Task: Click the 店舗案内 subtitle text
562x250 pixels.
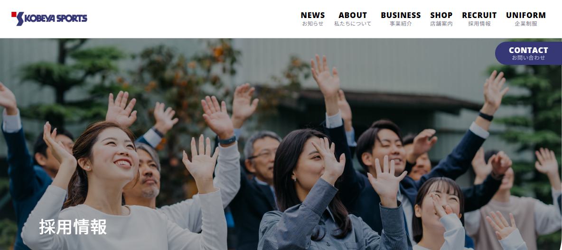Action: [441, 24]
